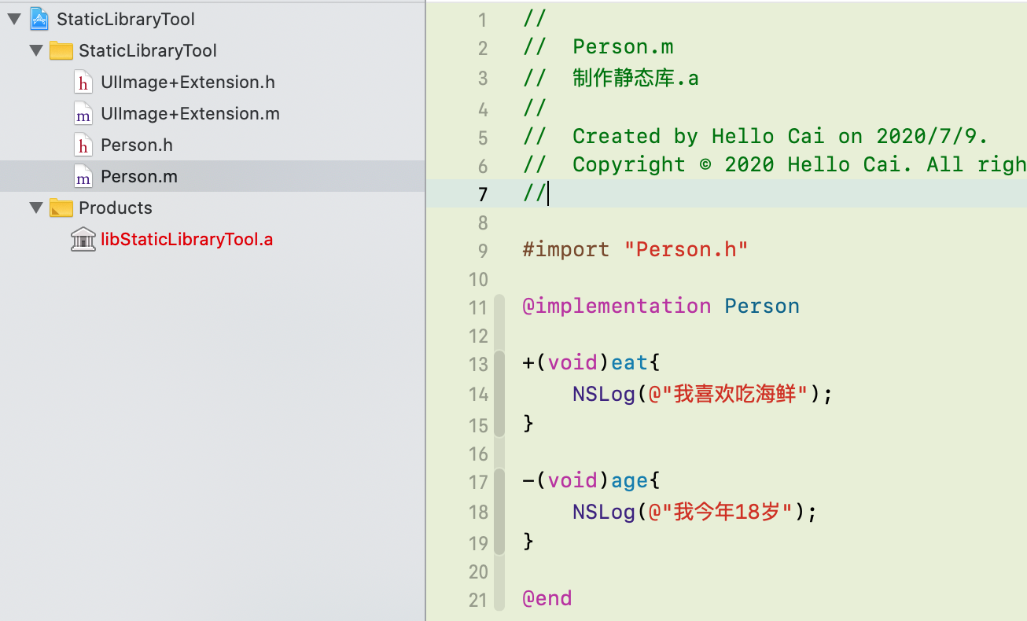Click the "制作静态库.a" comment text
The height and width of the screenshot is (621, 1027).
tap(635, 78)
